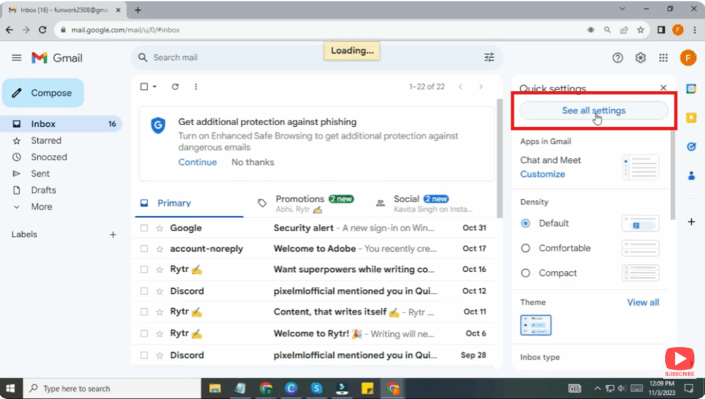
Task: Star the Discord Sep 28 email
Action: click(160, 356)
